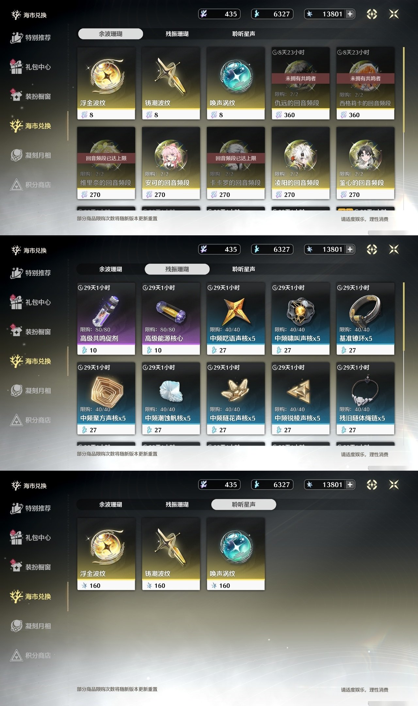Select the 唤声涡纹 item priced at 160
The image size is (418, 706).
(236, 554)
